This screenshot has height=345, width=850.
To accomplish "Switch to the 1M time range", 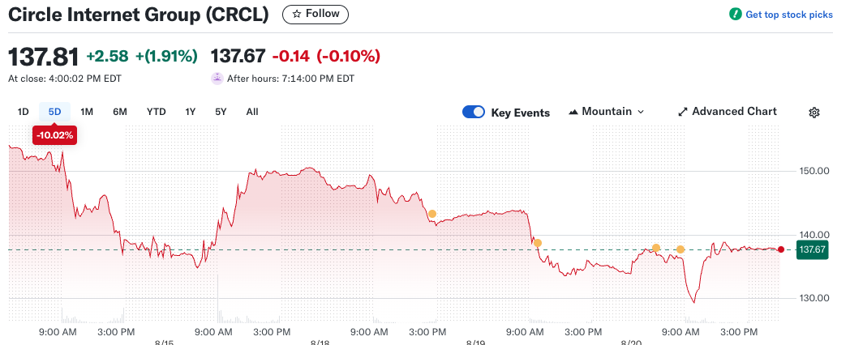I will (x=87, y=112).
